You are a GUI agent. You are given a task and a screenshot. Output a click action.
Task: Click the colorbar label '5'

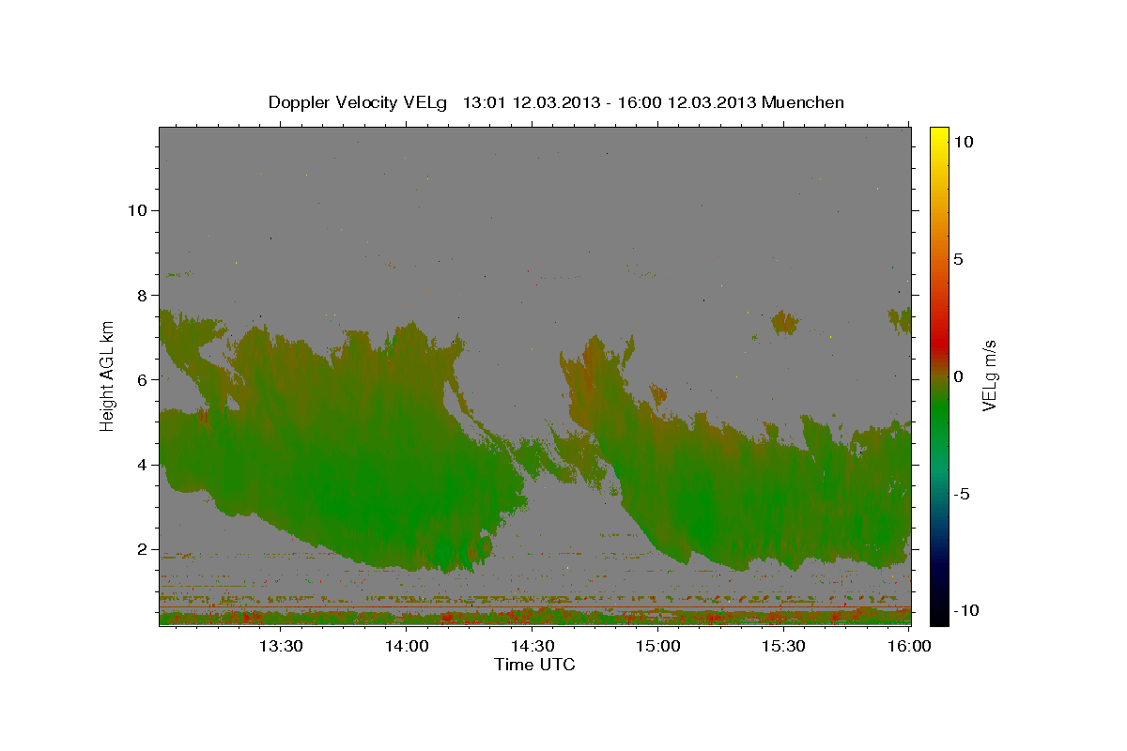[957, 259]
